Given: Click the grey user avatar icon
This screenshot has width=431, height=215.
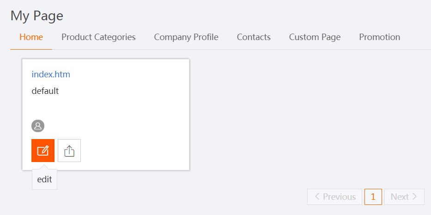Looking at the screenshot, I should 38,126.
